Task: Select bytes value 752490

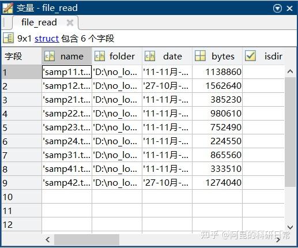Action: click(x=217, y=127)
